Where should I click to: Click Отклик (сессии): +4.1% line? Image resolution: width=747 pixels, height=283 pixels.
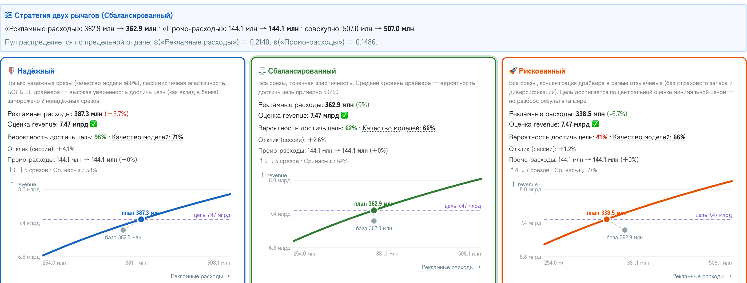(x=41, y=149)
